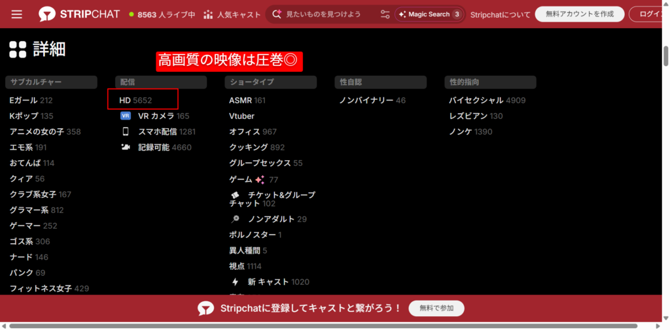Click the ticket icon
Viewport: 670px width, 330px height.
tap(235, 195)
